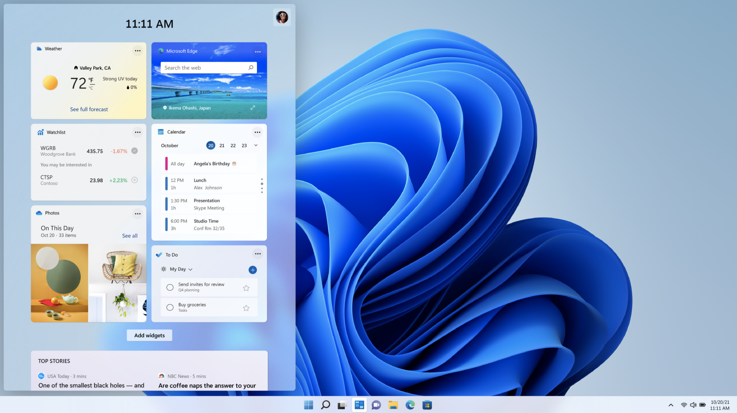Click Microsoft Teams taskbar icon

click(376, 405)
